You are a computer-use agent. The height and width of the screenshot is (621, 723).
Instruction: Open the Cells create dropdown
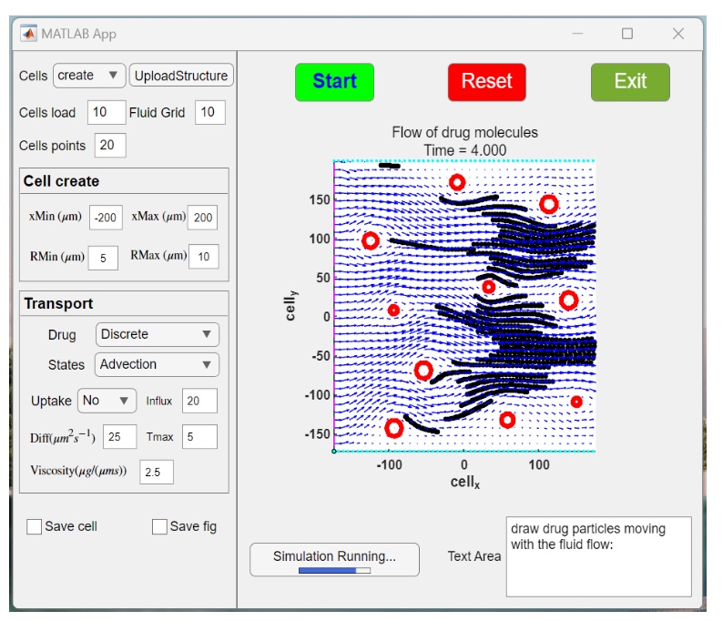coord(88,76)
